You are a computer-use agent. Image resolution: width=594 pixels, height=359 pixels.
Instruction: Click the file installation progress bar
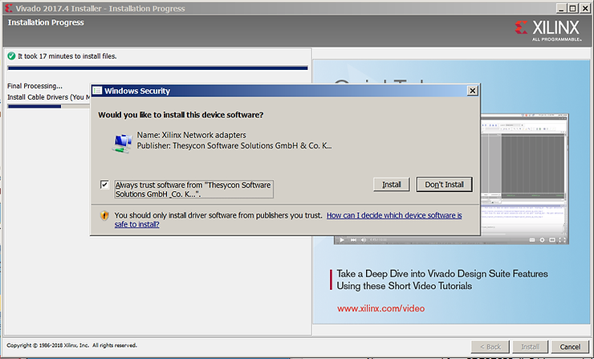[x=157, y=68]
